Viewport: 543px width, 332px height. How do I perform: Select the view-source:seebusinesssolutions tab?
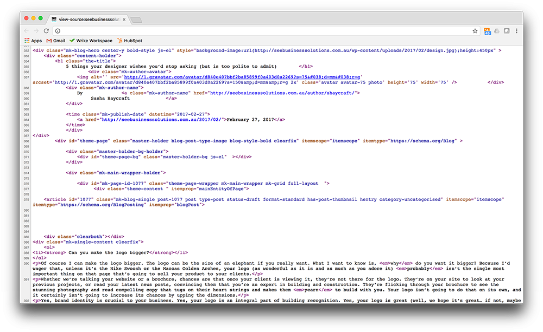[89, 19]
